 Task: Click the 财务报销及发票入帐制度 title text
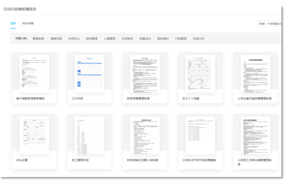143,160
